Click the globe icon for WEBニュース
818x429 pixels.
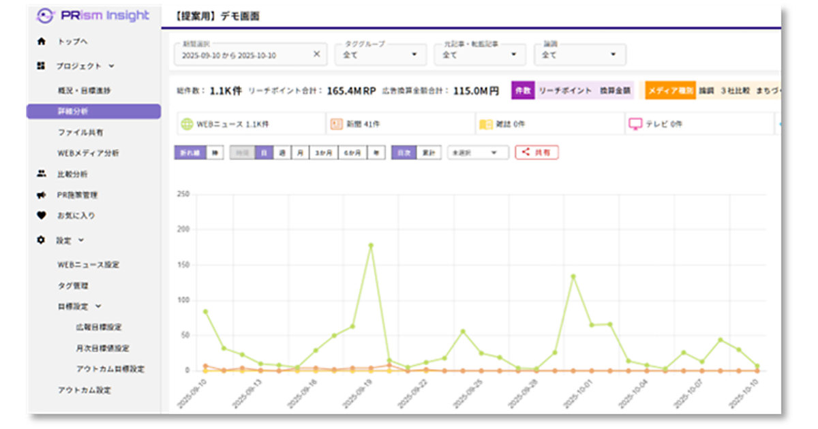(187, 124)
